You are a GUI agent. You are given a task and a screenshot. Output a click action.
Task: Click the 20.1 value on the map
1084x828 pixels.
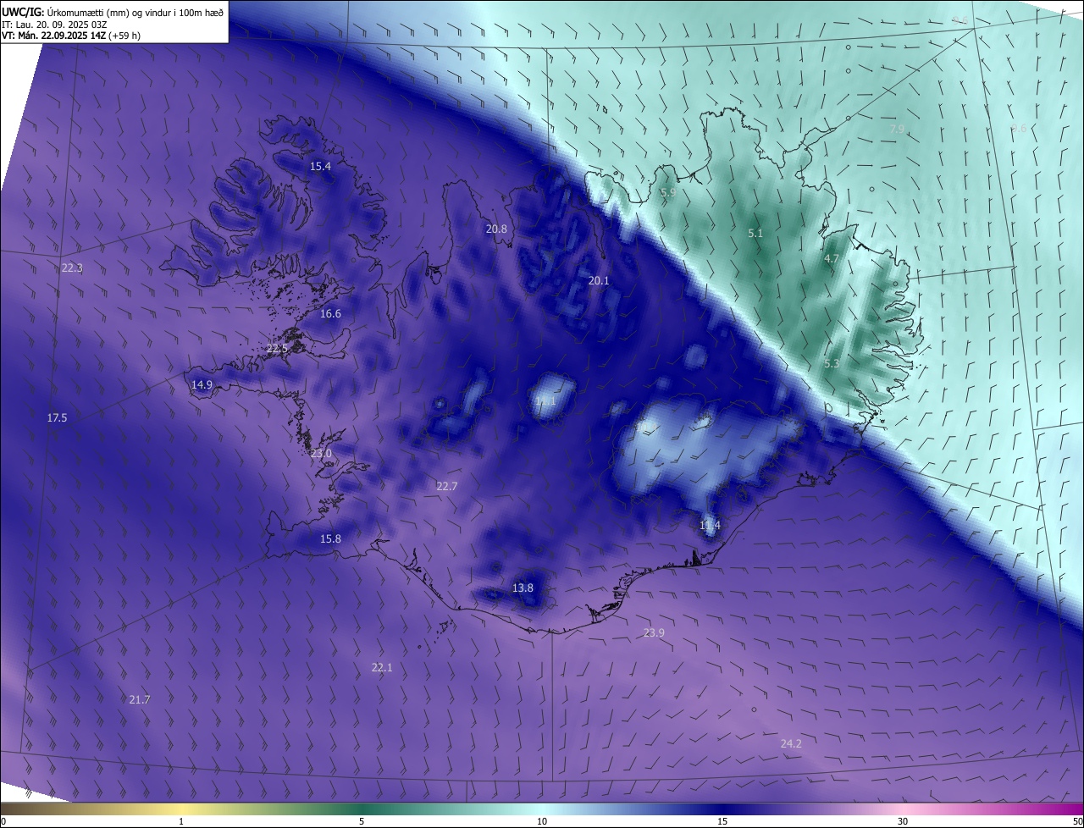599,280
